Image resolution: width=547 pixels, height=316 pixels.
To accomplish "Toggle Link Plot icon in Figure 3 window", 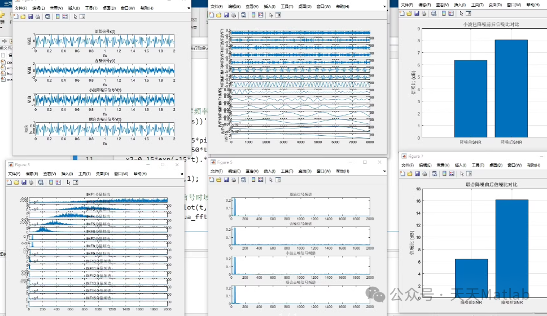I will point(41,182).
